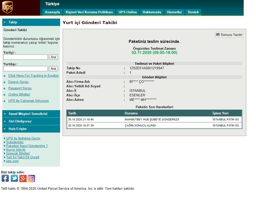Open the Kurye İsteyin link
The image size is (256, 206).
(16, 150)
